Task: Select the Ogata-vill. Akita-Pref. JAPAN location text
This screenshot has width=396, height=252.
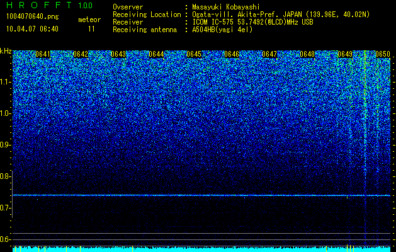Action: tap(281, 14)
